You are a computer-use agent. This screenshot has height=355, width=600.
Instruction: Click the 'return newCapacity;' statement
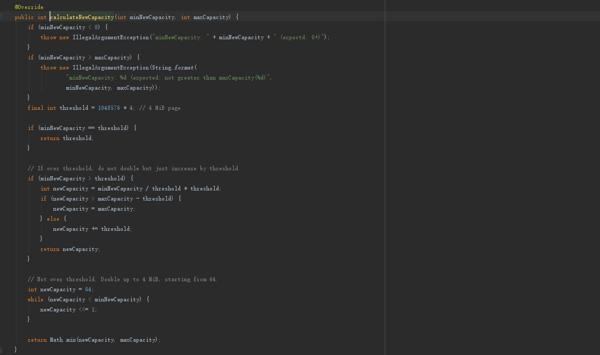(x=70, y=249)
